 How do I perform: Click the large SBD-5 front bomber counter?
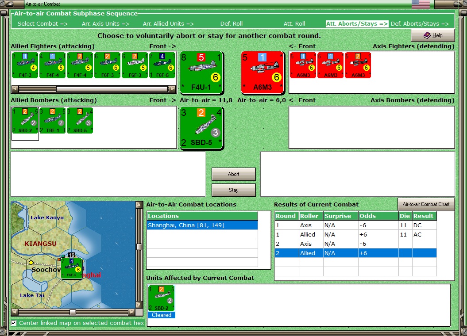pyautogui.click(x=202, y=128)
